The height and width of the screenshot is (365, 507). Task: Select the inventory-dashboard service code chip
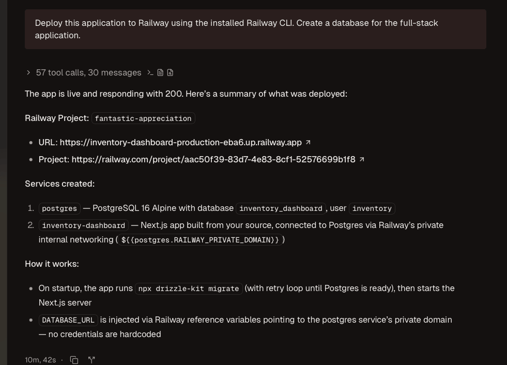point(83,225)
